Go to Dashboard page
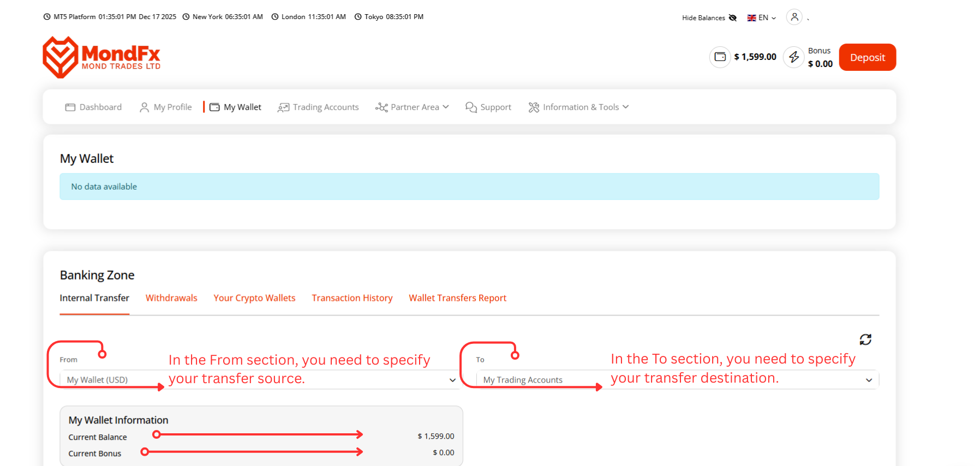 (x=93, y=107)
